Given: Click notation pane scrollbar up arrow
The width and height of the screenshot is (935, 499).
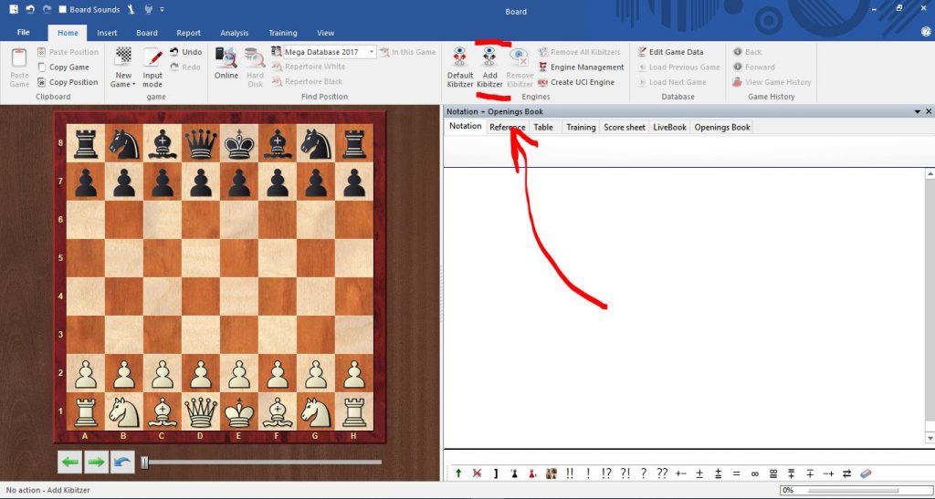Looking at the screenshot, I should pos(930,173).
